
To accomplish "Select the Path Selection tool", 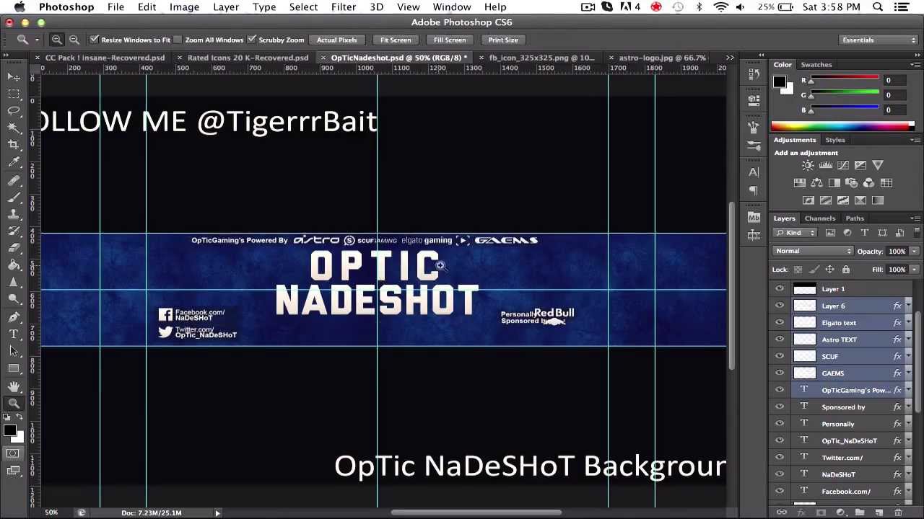I will [14, 352].
